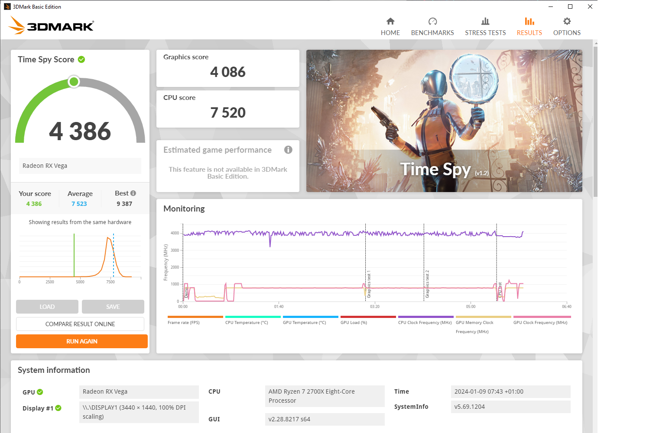Select the RESULTS tab

(529, 27)
